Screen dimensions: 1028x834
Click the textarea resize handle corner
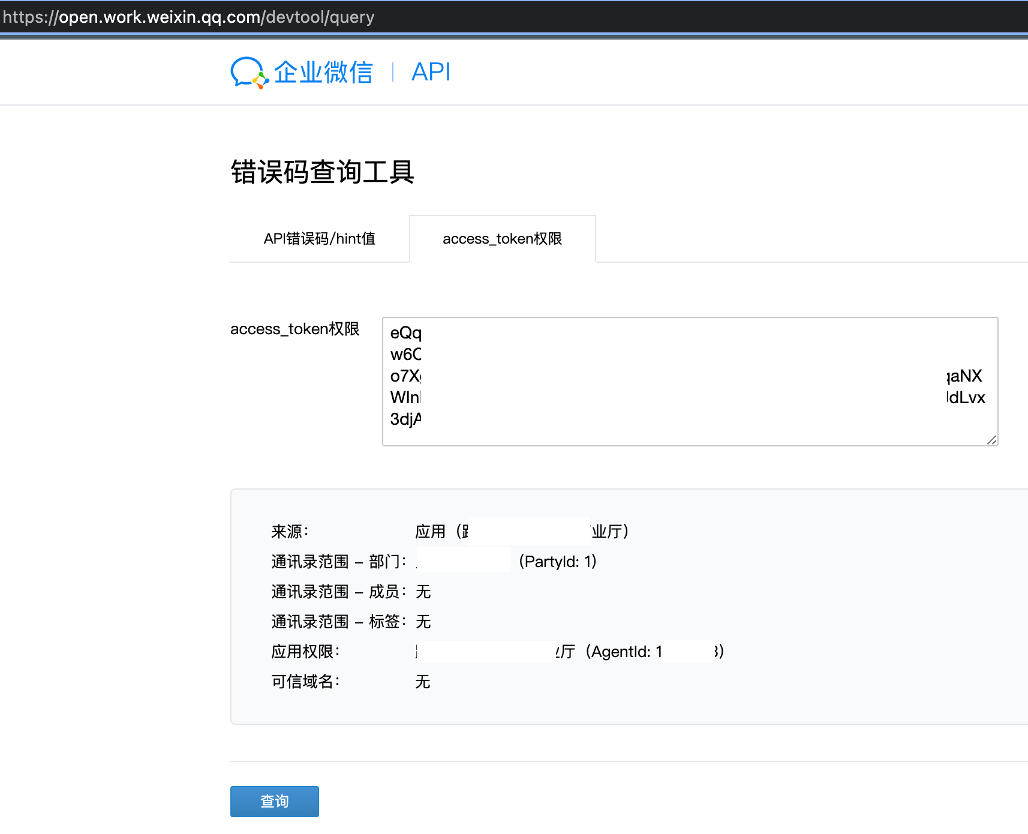click(x=991, y=440)
